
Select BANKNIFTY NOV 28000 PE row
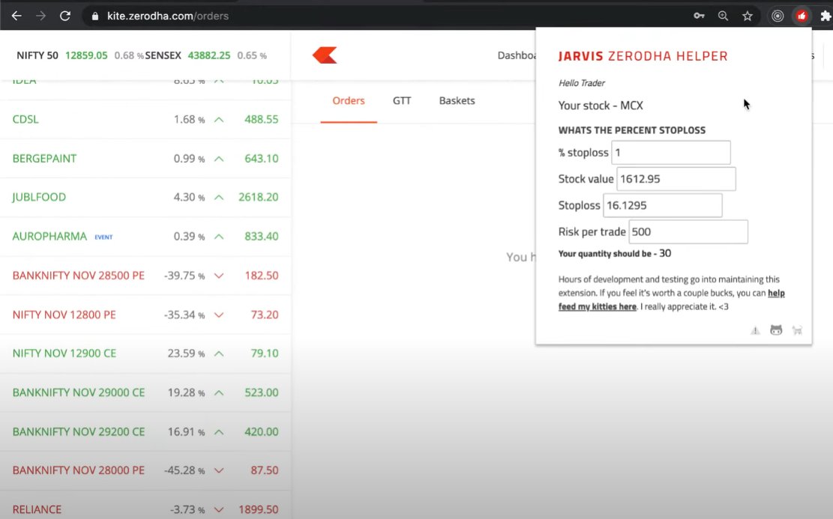[x=145, y=471]
